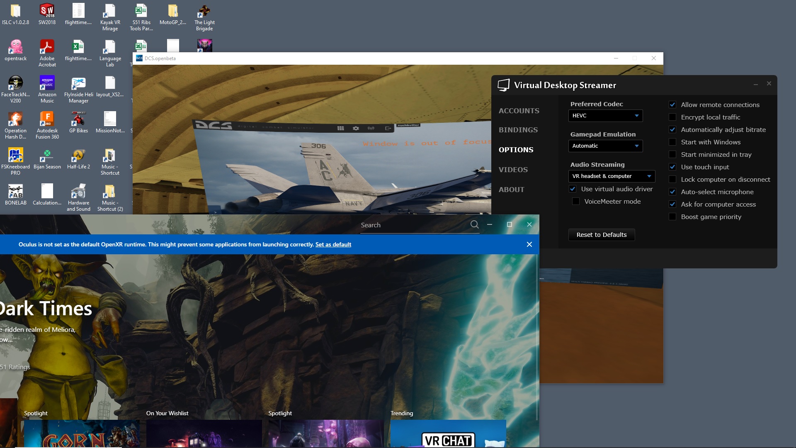Click the search magnifier icon in Oculus

tap(474, 224)
